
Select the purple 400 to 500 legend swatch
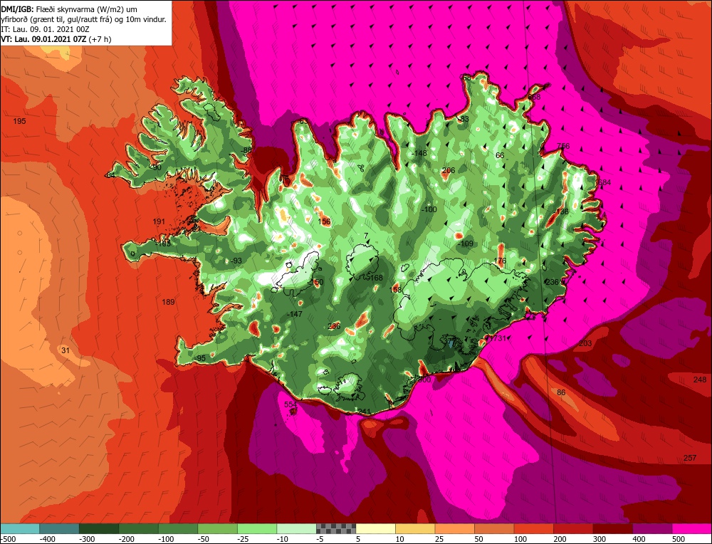pos(652,529)
